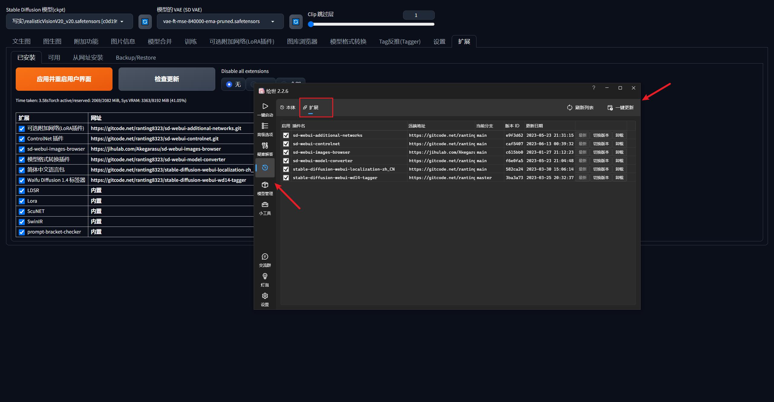Open the chat group (交流群) icon

click(x=265, y=257)
